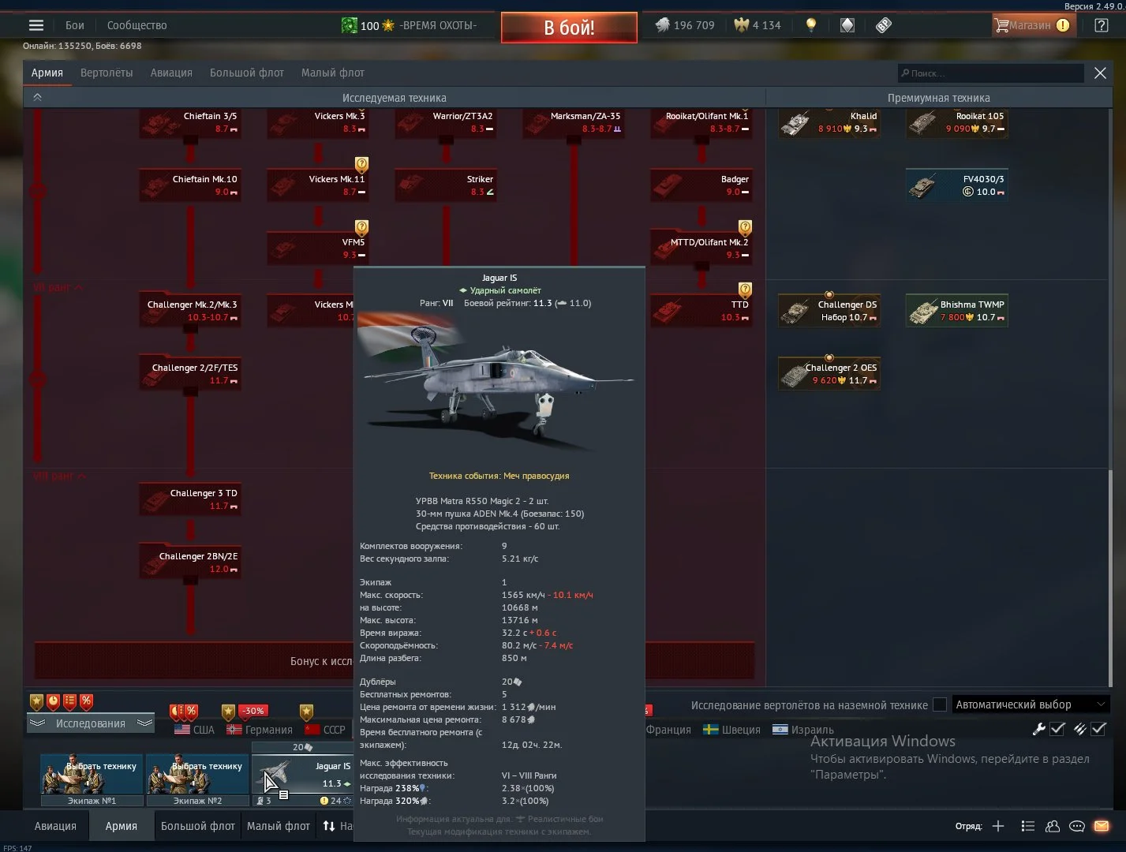Open the squadron friends icon
The image size is (1126, 852).
click(x=1053, y=826)
